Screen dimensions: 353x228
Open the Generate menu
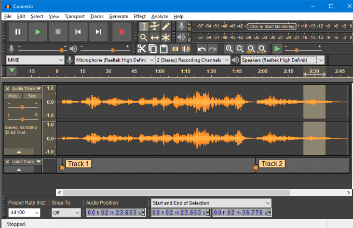pyautogui.click(x=118, y=17)
